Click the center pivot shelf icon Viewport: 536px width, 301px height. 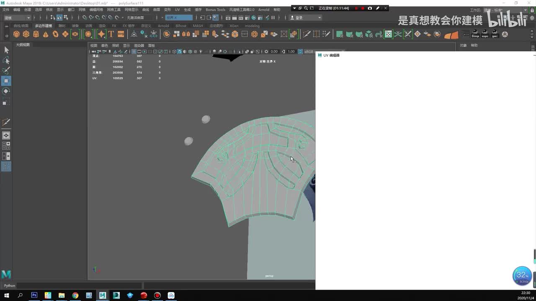click(134, 34)
